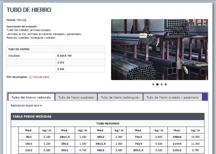Select the 'E 220-E 190' quality cell
Image resolution: width=216 pixels, height=154 pixels.
(x=80, y=56)
